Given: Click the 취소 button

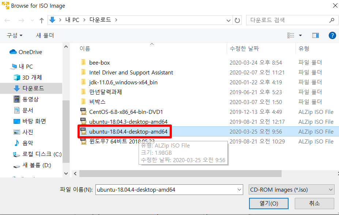Looking at the screenshot, I should [314, 203].
